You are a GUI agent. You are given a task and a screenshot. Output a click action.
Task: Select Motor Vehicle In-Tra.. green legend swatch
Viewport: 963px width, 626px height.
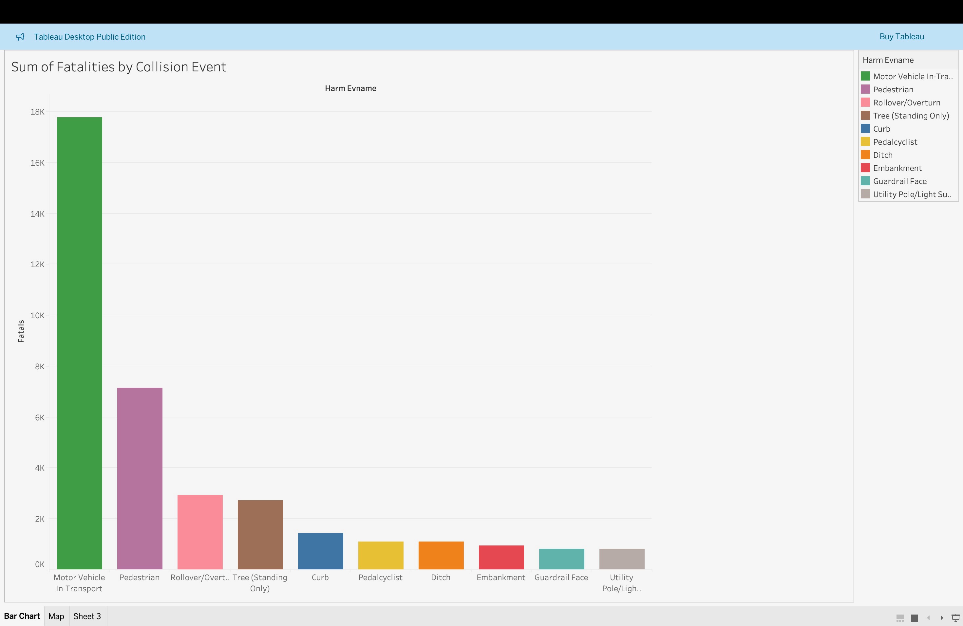click(x=865, y=76)
